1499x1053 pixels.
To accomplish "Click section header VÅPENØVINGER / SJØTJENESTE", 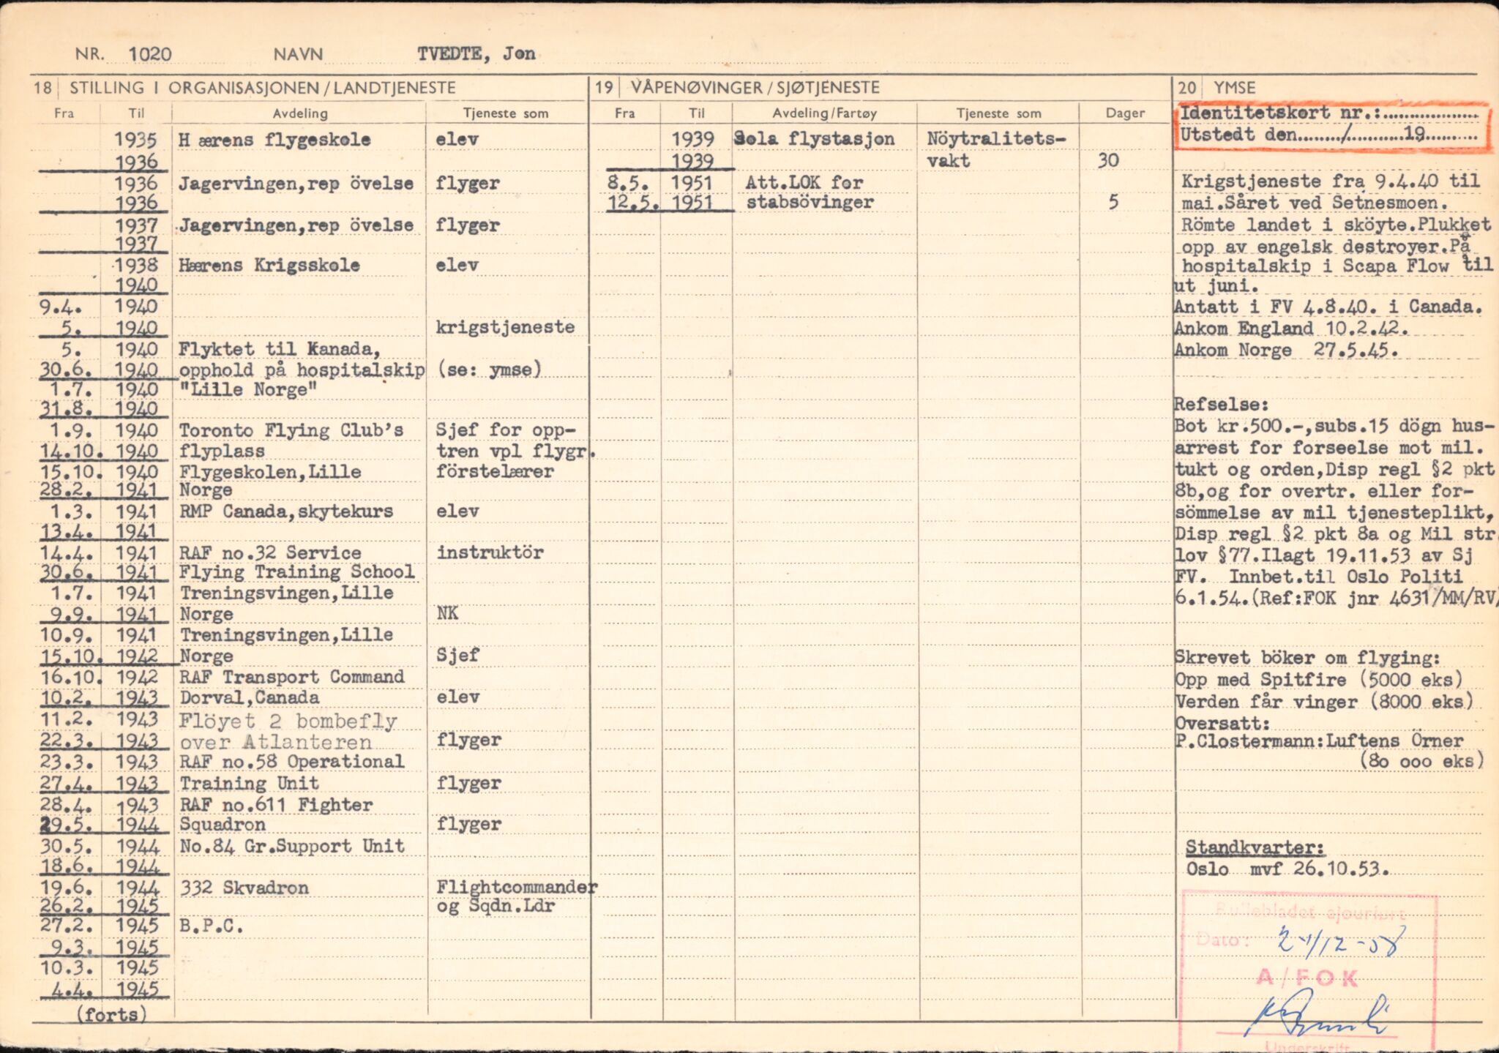I will coord(755,88).
